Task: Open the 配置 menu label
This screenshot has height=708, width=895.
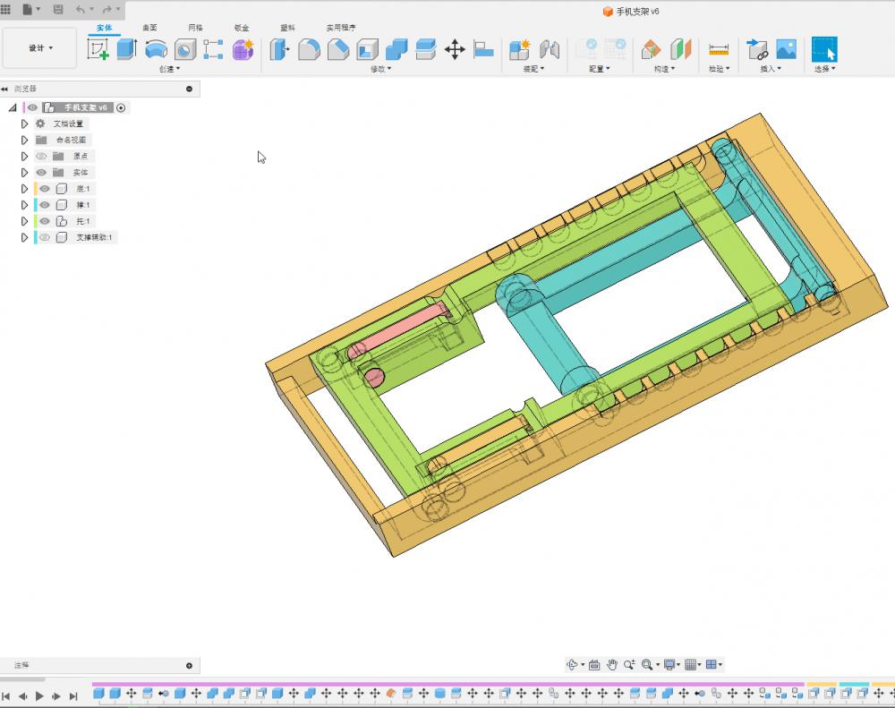Action: (600, 69)
